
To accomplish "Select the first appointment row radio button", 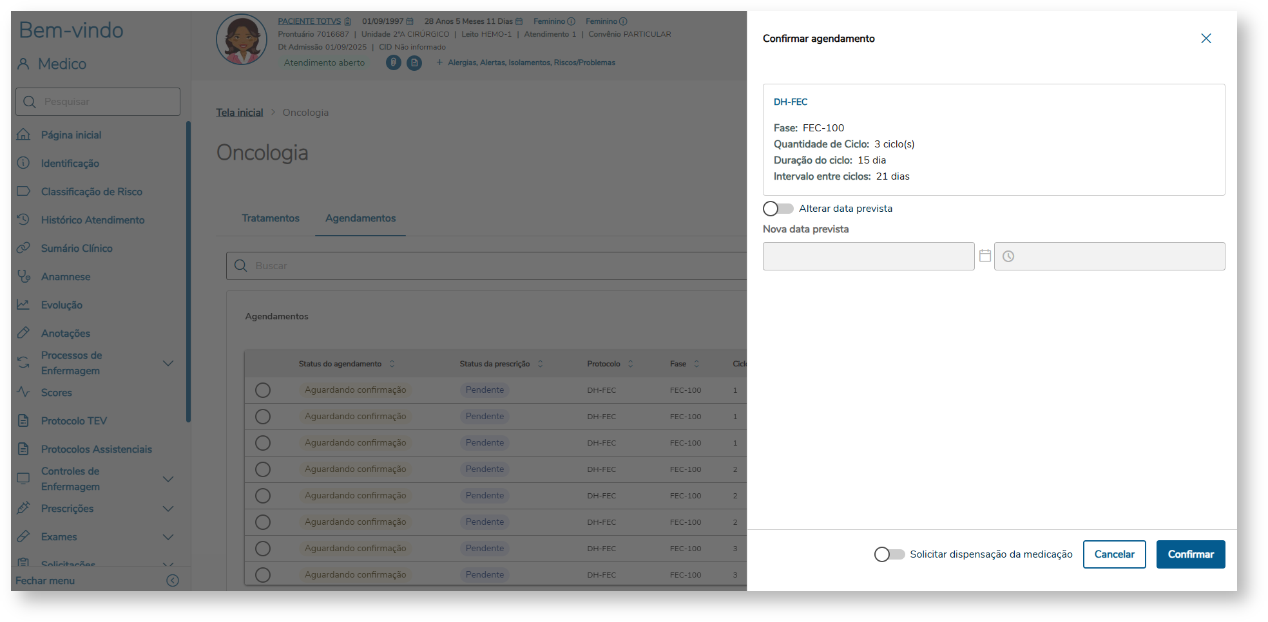I will point(263,390).
